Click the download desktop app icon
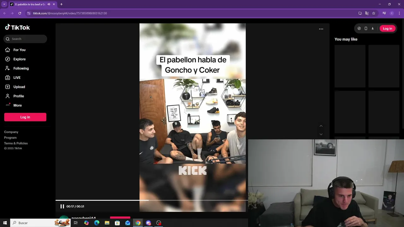This screenshot has width=404, height=227. tap(372, 28)
